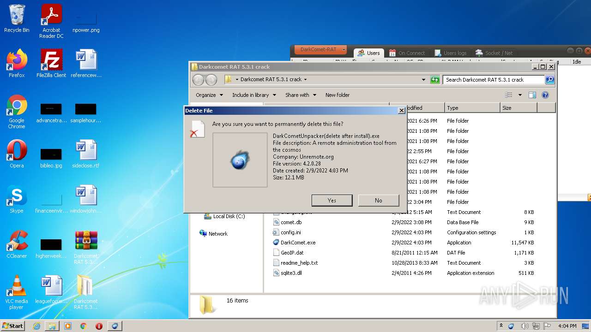Create a New folder
Image resolution: width=591 pixels, height=332 pixels.
338,95
